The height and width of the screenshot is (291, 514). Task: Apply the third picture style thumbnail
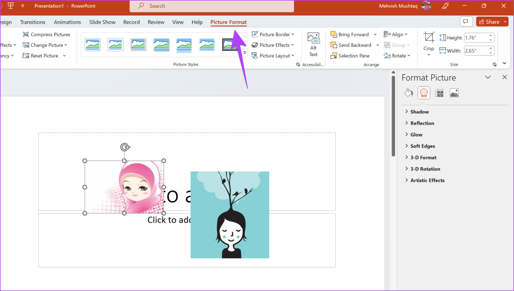[x=139, y=45]
